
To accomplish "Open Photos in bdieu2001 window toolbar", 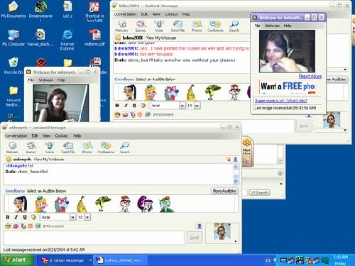I will (197, 26).
